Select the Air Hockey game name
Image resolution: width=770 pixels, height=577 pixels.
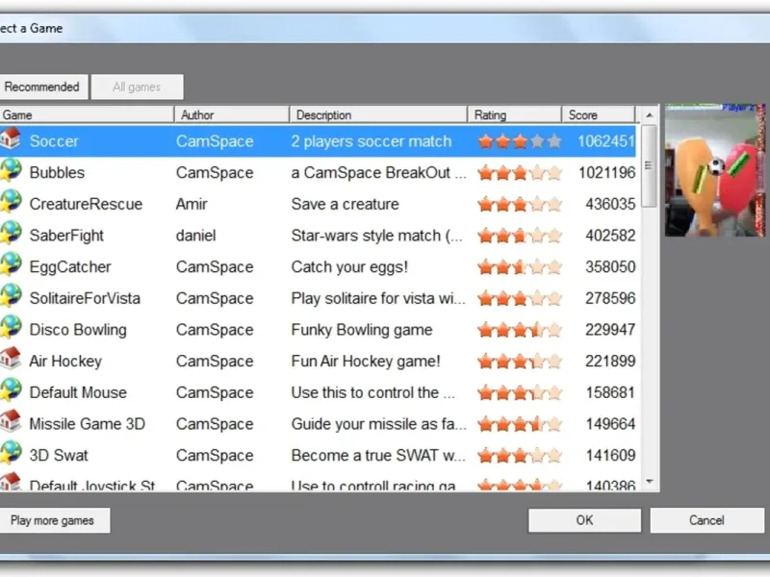pos(65,362)
